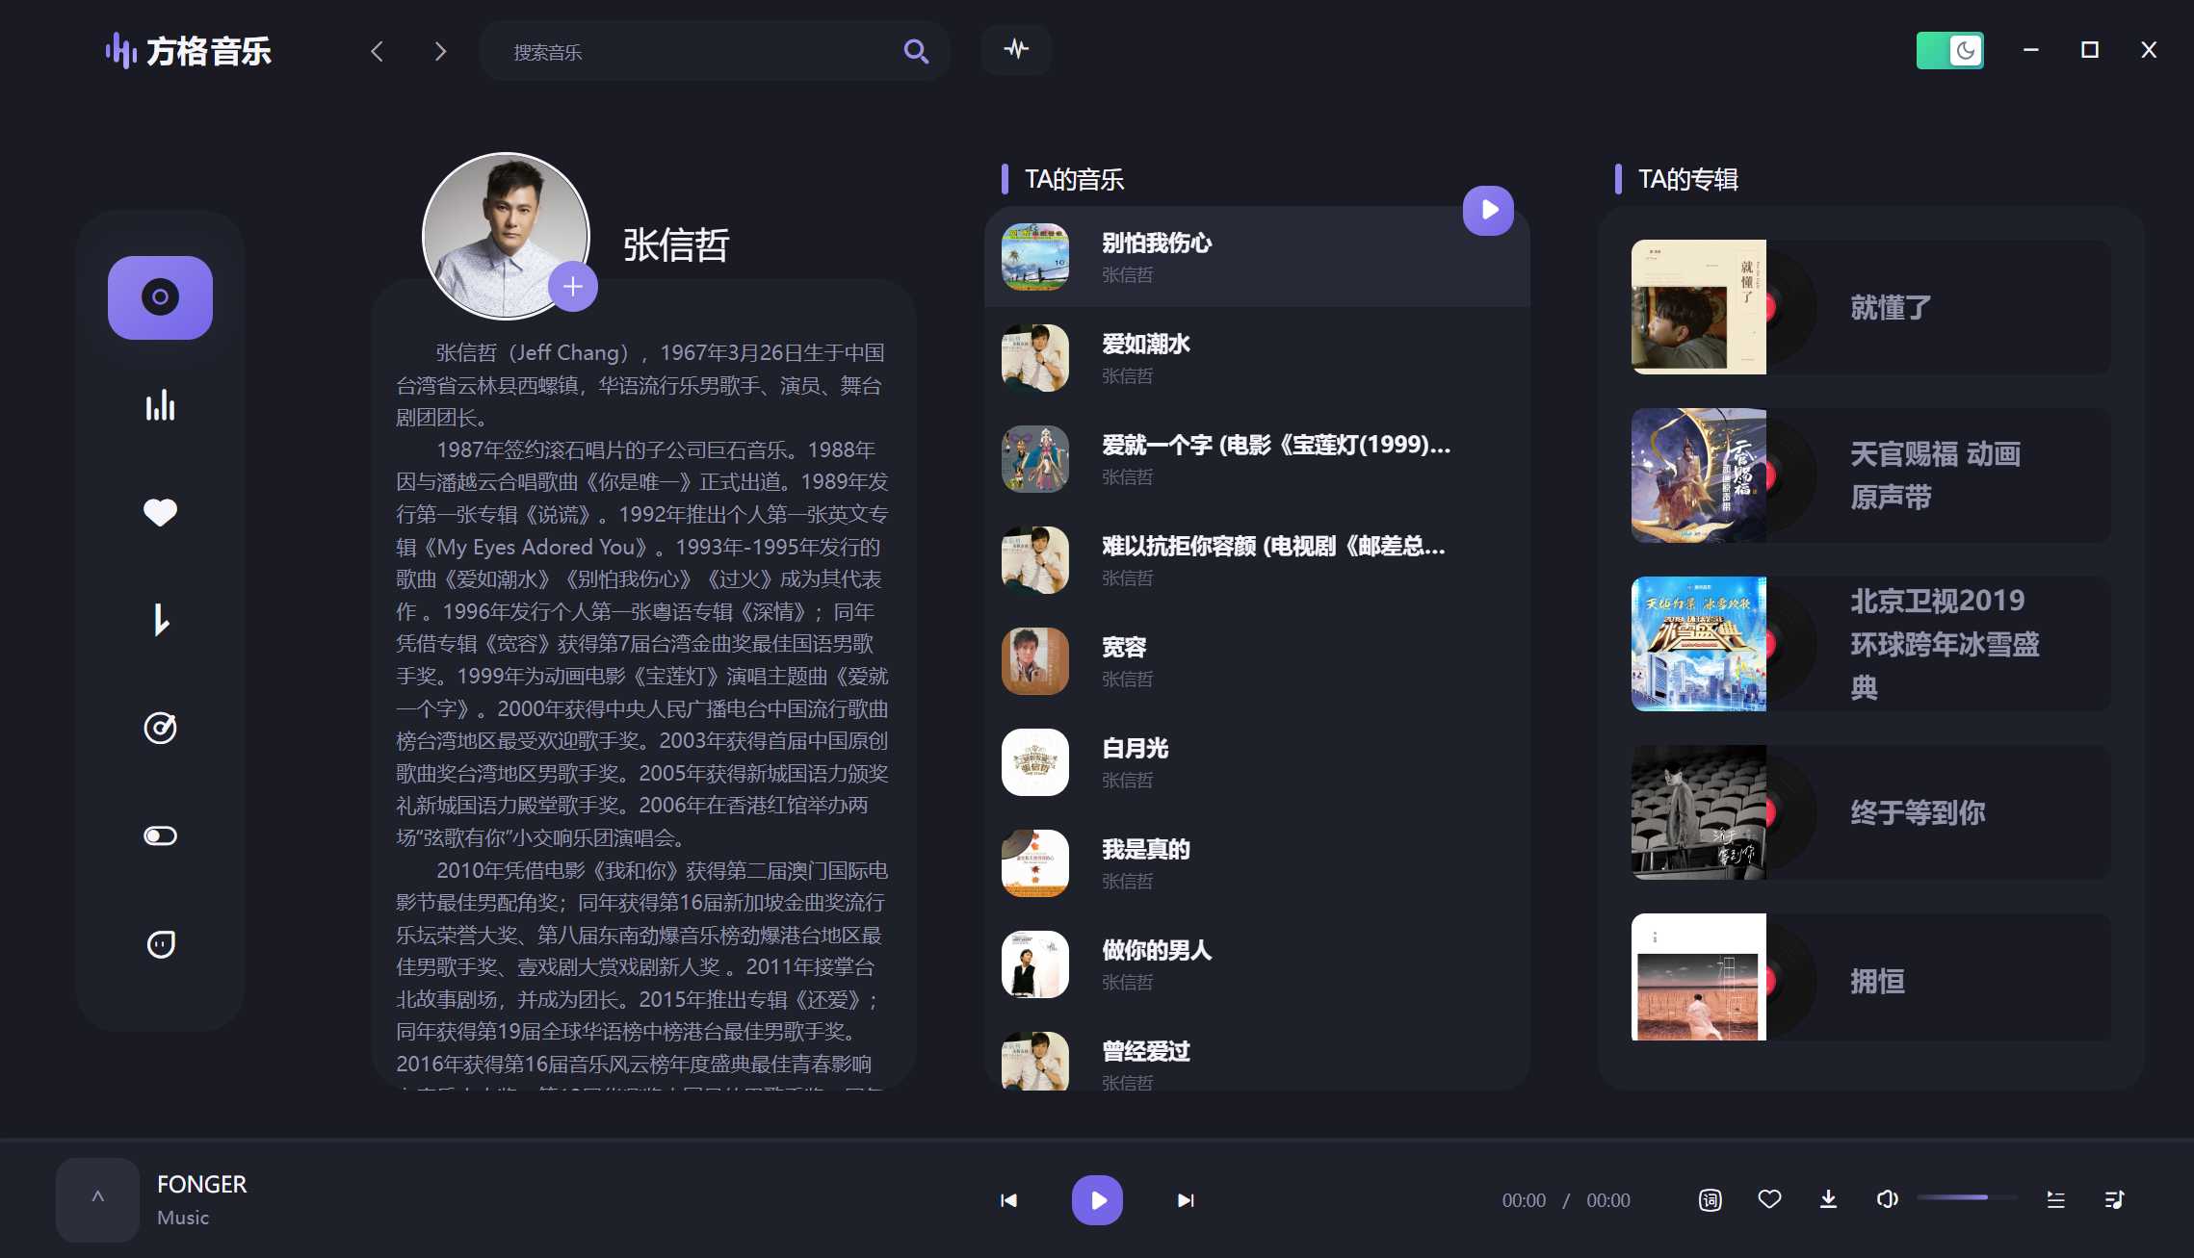
Task: Open the favorites heart in the sidebar
Action: tap(160, 512)
